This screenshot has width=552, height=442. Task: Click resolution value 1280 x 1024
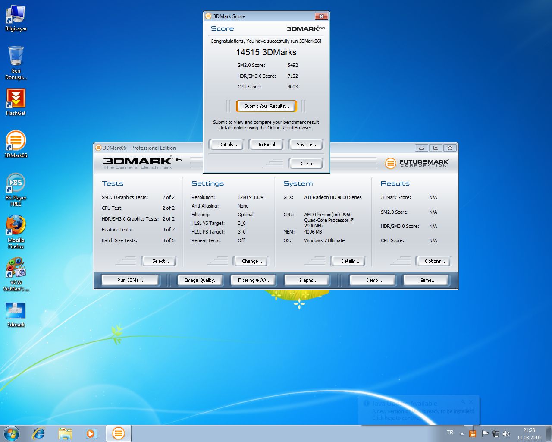251,197
